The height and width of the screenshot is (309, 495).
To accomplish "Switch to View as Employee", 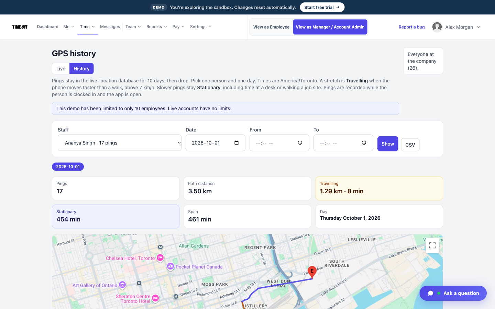I will (x=271, y=27).
